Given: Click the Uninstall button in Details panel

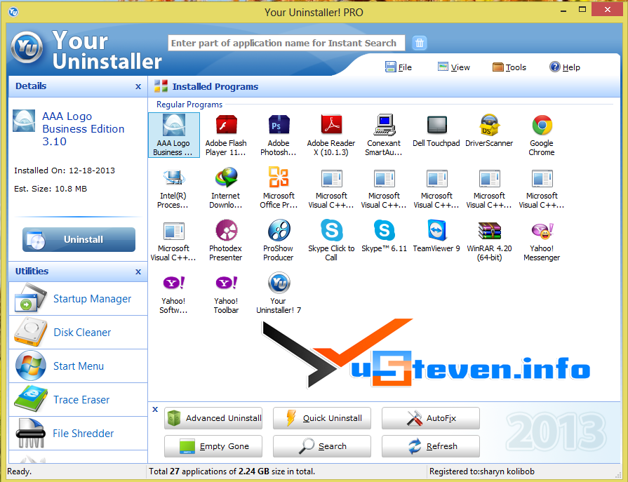Looking at the screenshot, I should [x=79, y=239].
